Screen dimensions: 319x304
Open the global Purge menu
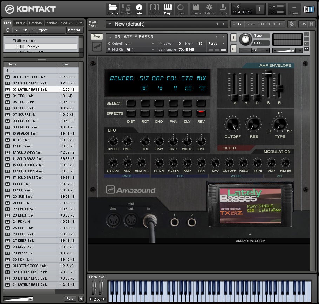223,9
